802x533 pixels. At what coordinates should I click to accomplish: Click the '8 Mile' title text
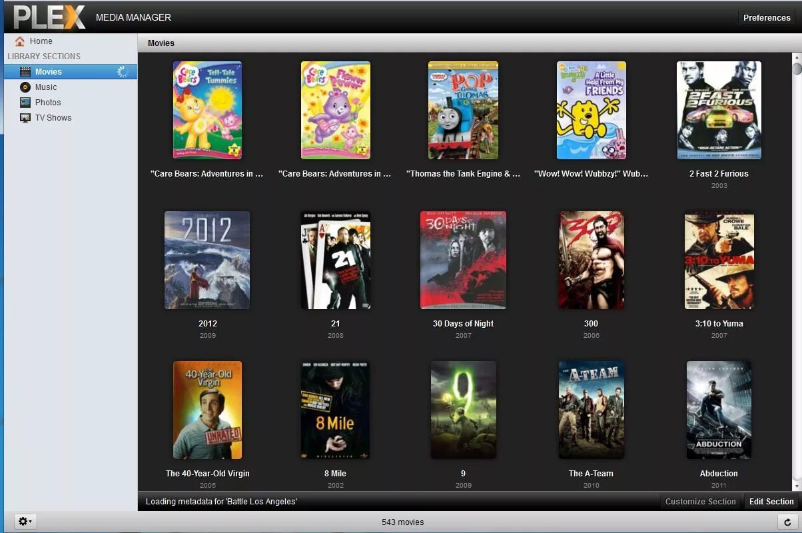pos(335,474)
